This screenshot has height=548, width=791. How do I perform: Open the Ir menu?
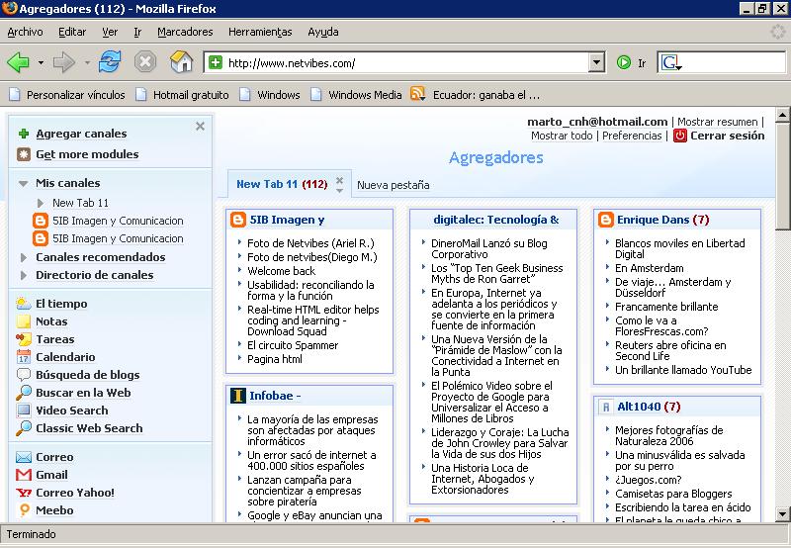pos(137,32)
